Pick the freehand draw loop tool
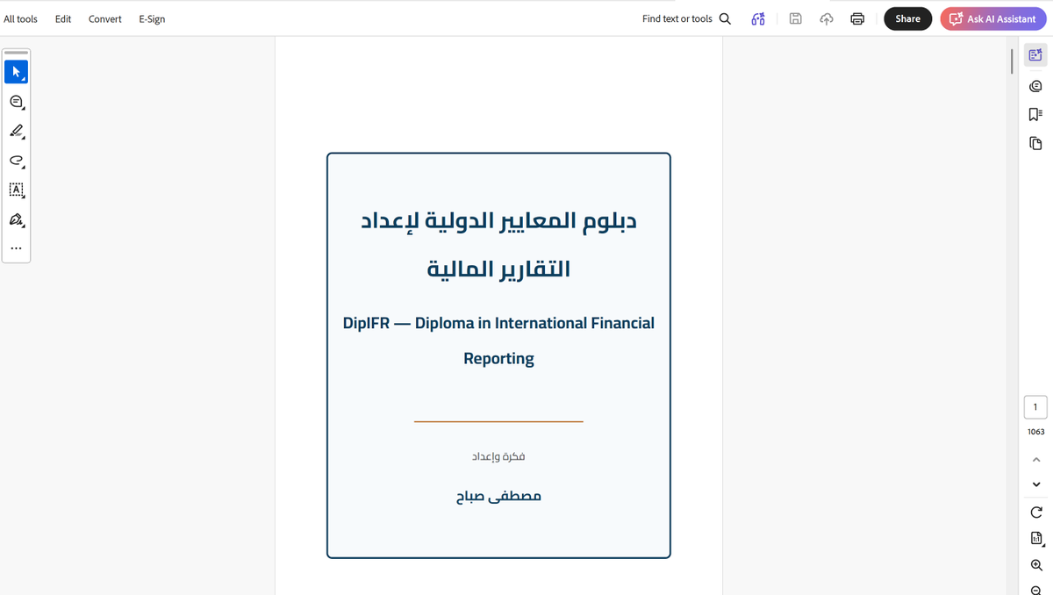The height and width of the screenshot is (595, 1053). click(16, 161)
